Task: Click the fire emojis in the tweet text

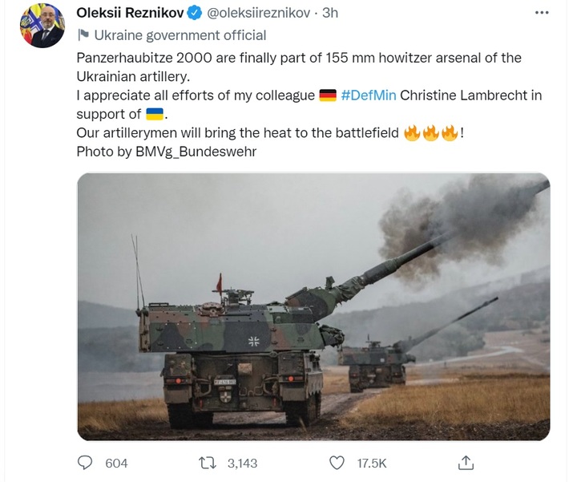Action: tap(431, 133)
